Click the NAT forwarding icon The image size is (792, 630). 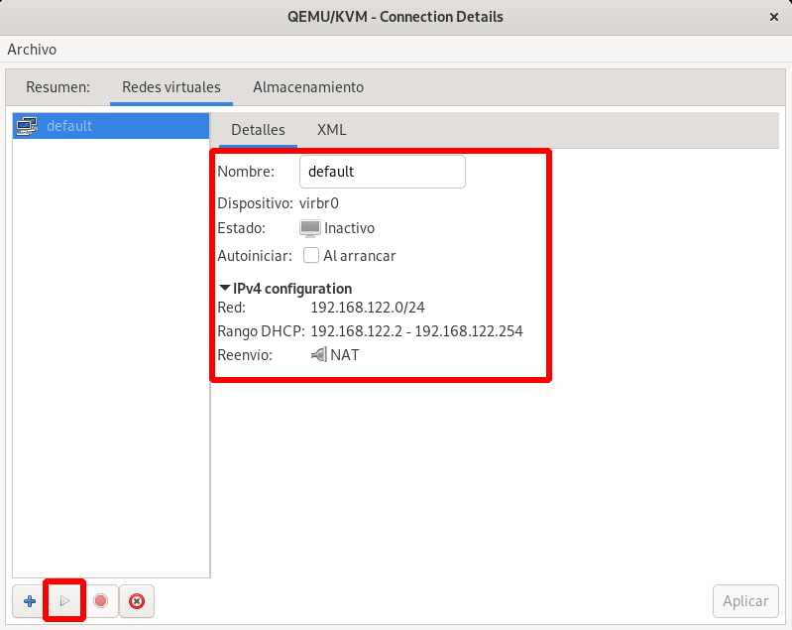(x=319, y=355)
